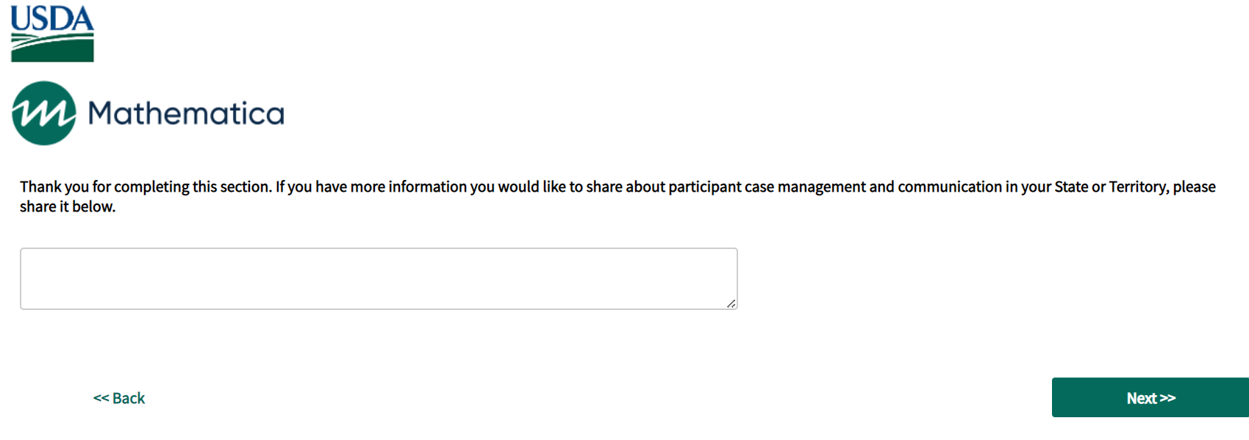This screenshot has width=1249, height=440.
Task: Click the double chevrons before Back
Action: [x=101, y=398]
